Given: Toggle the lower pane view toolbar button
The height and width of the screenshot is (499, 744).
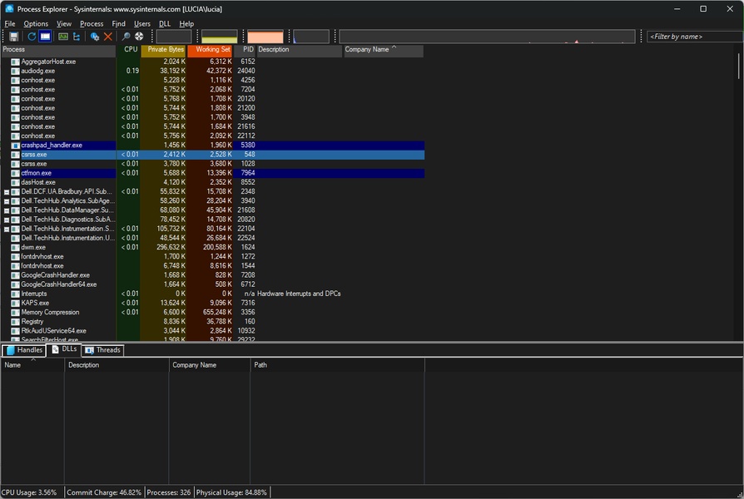Looking at the screenshot, I should 45,37.
